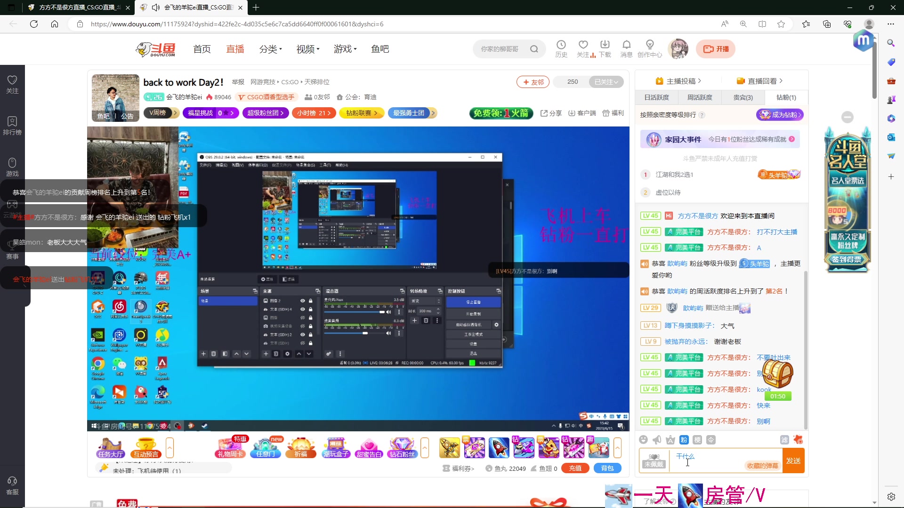The image size is (904, 508).
Task: Click the 梗 meme icon in chat toolbar
Action: point(697,440)
